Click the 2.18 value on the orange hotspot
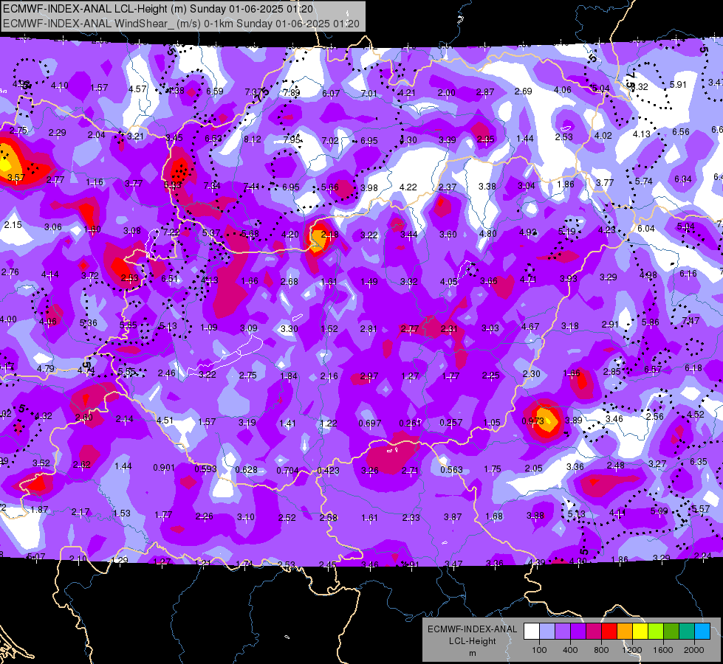 pyautogui.click(x=329, y=235)
